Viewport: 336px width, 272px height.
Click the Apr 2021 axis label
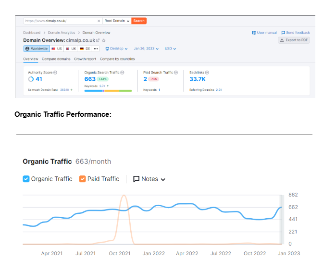point(52,254)
